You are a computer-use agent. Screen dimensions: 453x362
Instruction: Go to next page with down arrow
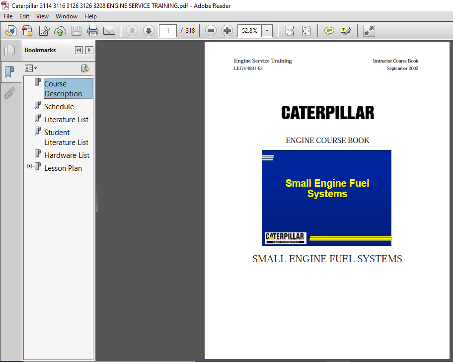[149, 31]
